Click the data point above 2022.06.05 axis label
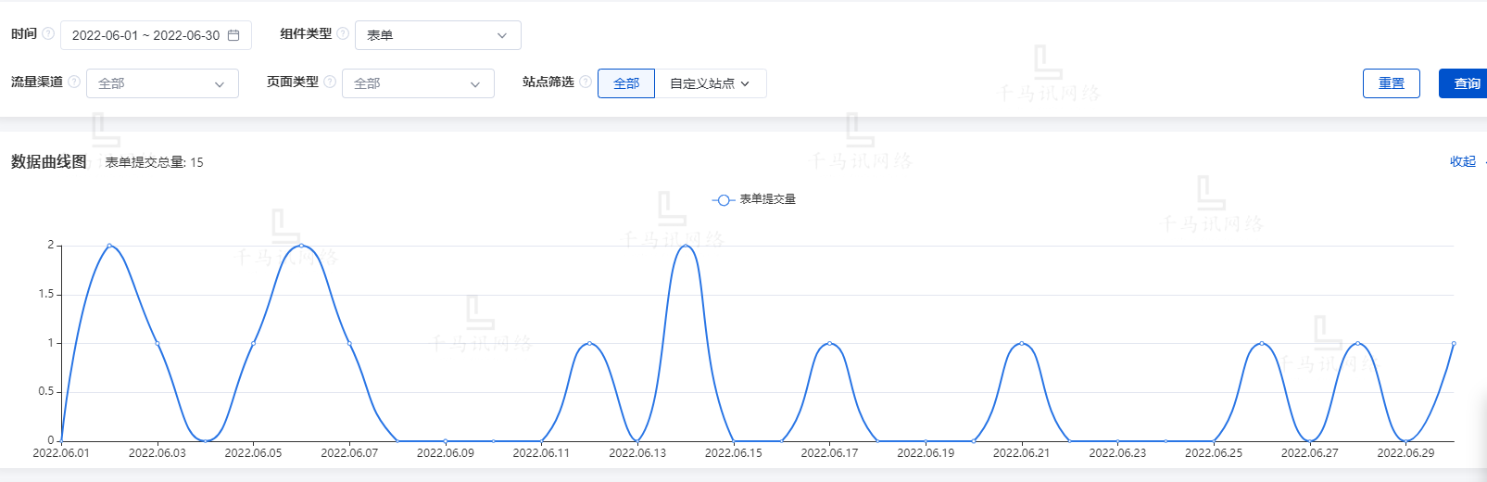Image resolution: width=1487 pixels, height=482 pixels. pyautogui.click(x=253, y=344)
